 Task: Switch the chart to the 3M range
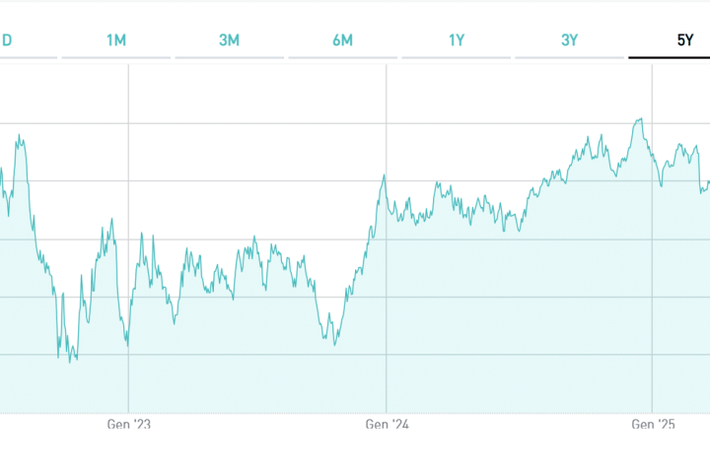(x=230, y=40)
